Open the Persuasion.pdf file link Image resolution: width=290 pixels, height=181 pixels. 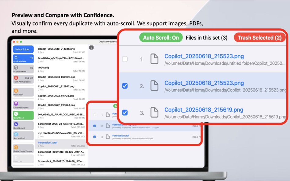click(x=121, y=135)
